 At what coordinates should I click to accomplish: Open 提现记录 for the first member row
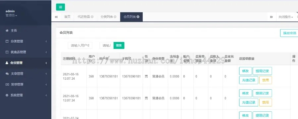click(262, 71)
